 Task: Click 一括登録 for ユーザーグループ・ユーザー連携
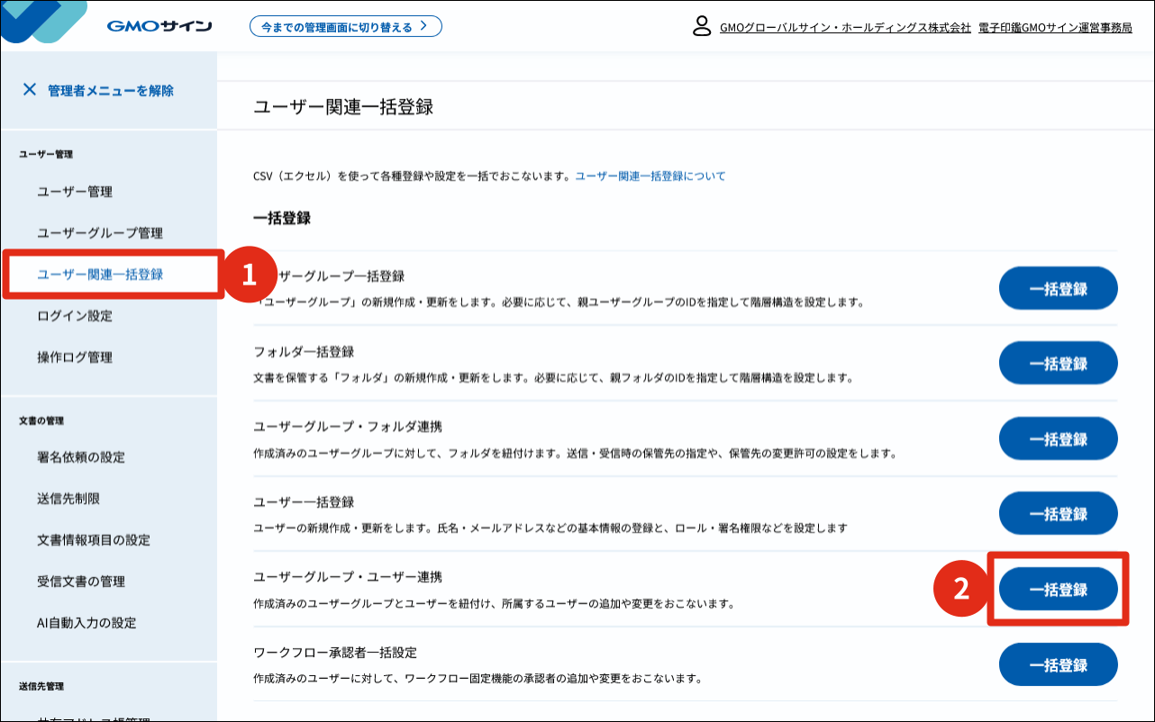point(1058,589)
